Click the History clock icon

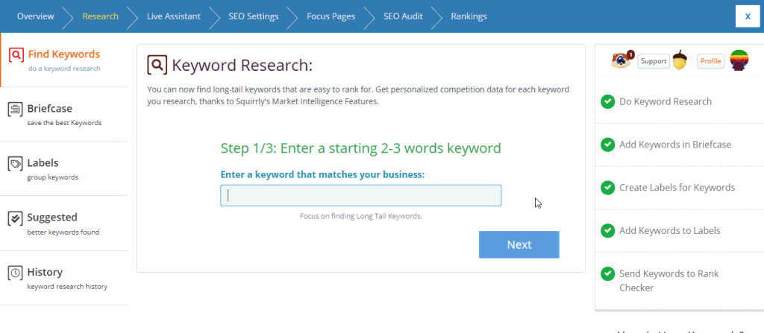pos(15,273)
